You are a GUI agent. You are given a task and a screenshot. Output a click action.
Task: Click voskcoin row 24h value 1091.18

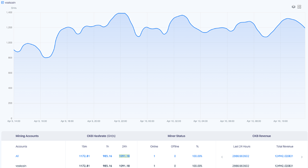point(125,166)
